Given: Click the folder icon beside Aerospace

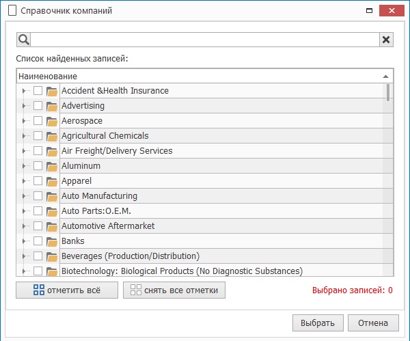Looking at the screenshot, I should 52,121.
